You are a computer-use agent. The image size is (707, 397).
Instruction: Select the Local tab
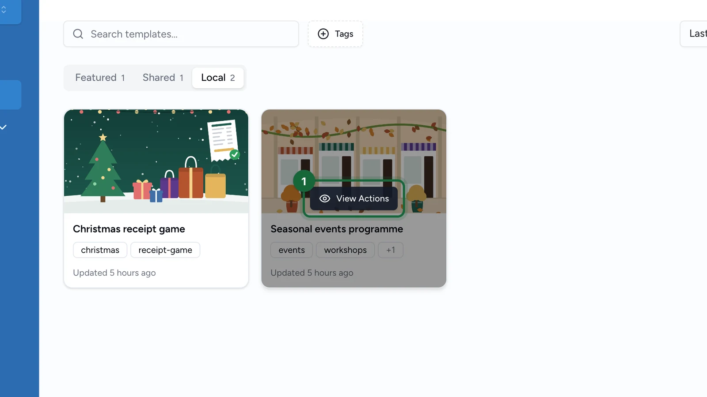tap(218, 78)
